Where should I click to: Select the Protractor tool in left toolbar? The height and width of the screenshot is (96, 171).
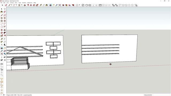click(2, 42)
